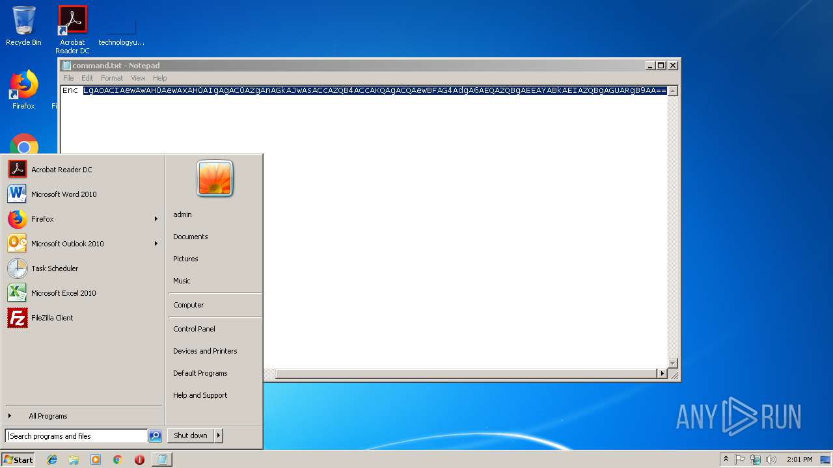Select Acrobat Reader DC desktop shortcut
833x468 pixels.
tap(72, 30)
